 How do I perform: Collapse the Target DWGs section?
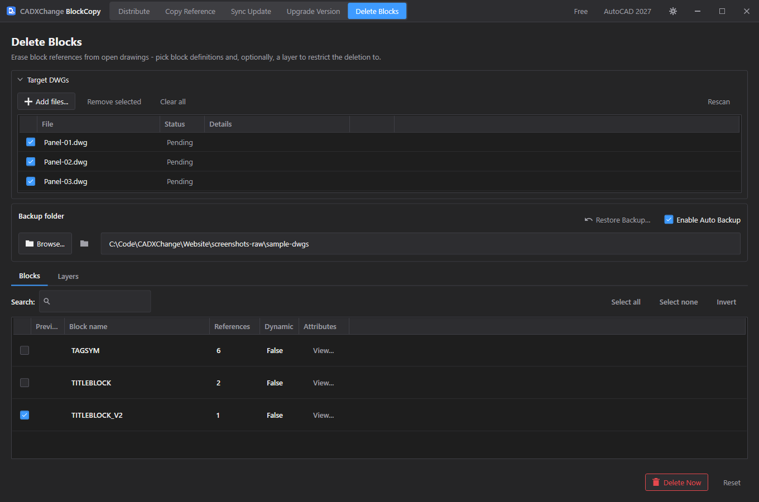[x=20, y=80]
